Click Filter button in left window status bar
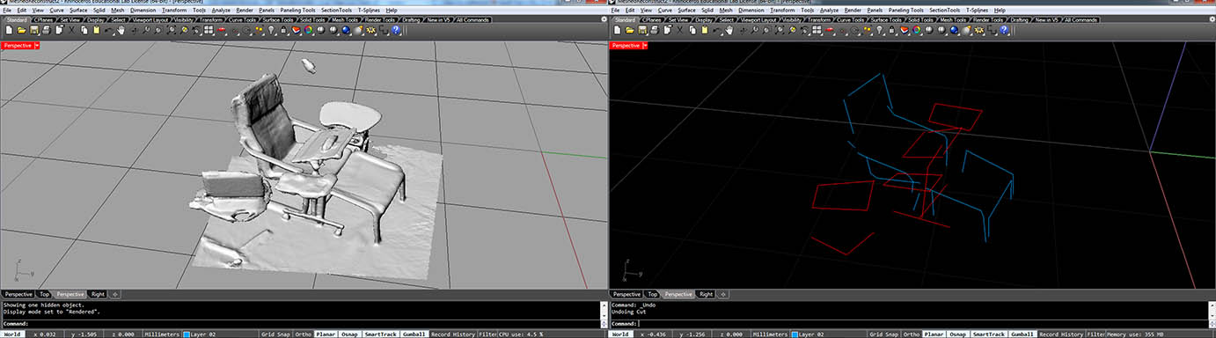 487,334
